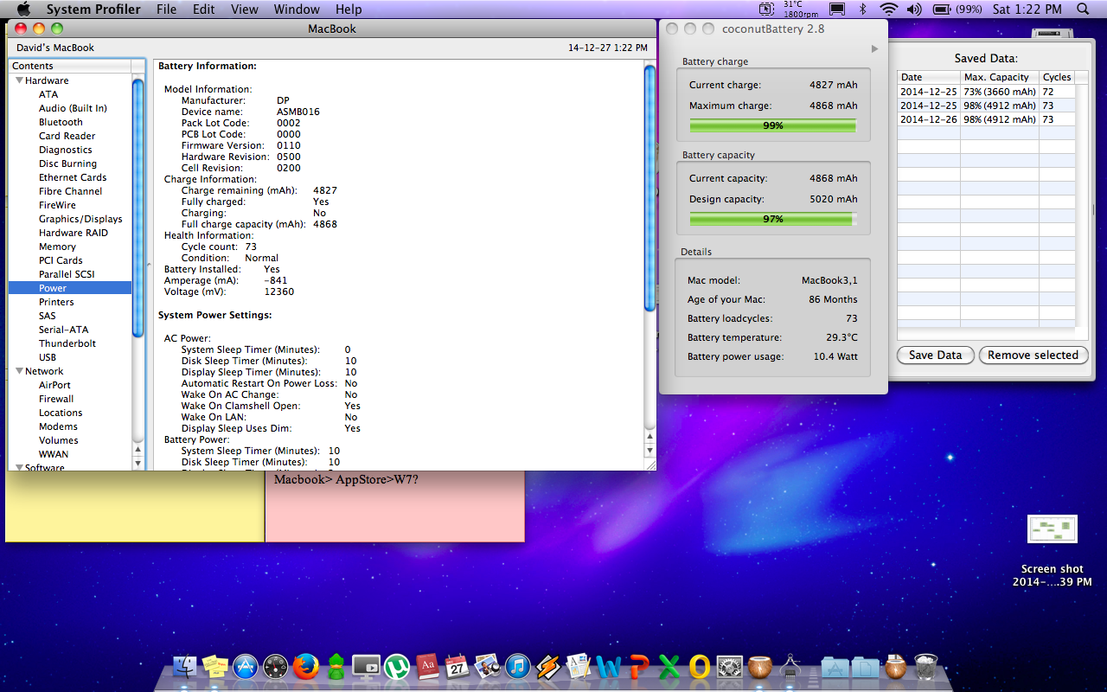Open the Screen shot file on desktop
1107x692 pixels.
coord(1053,529)
